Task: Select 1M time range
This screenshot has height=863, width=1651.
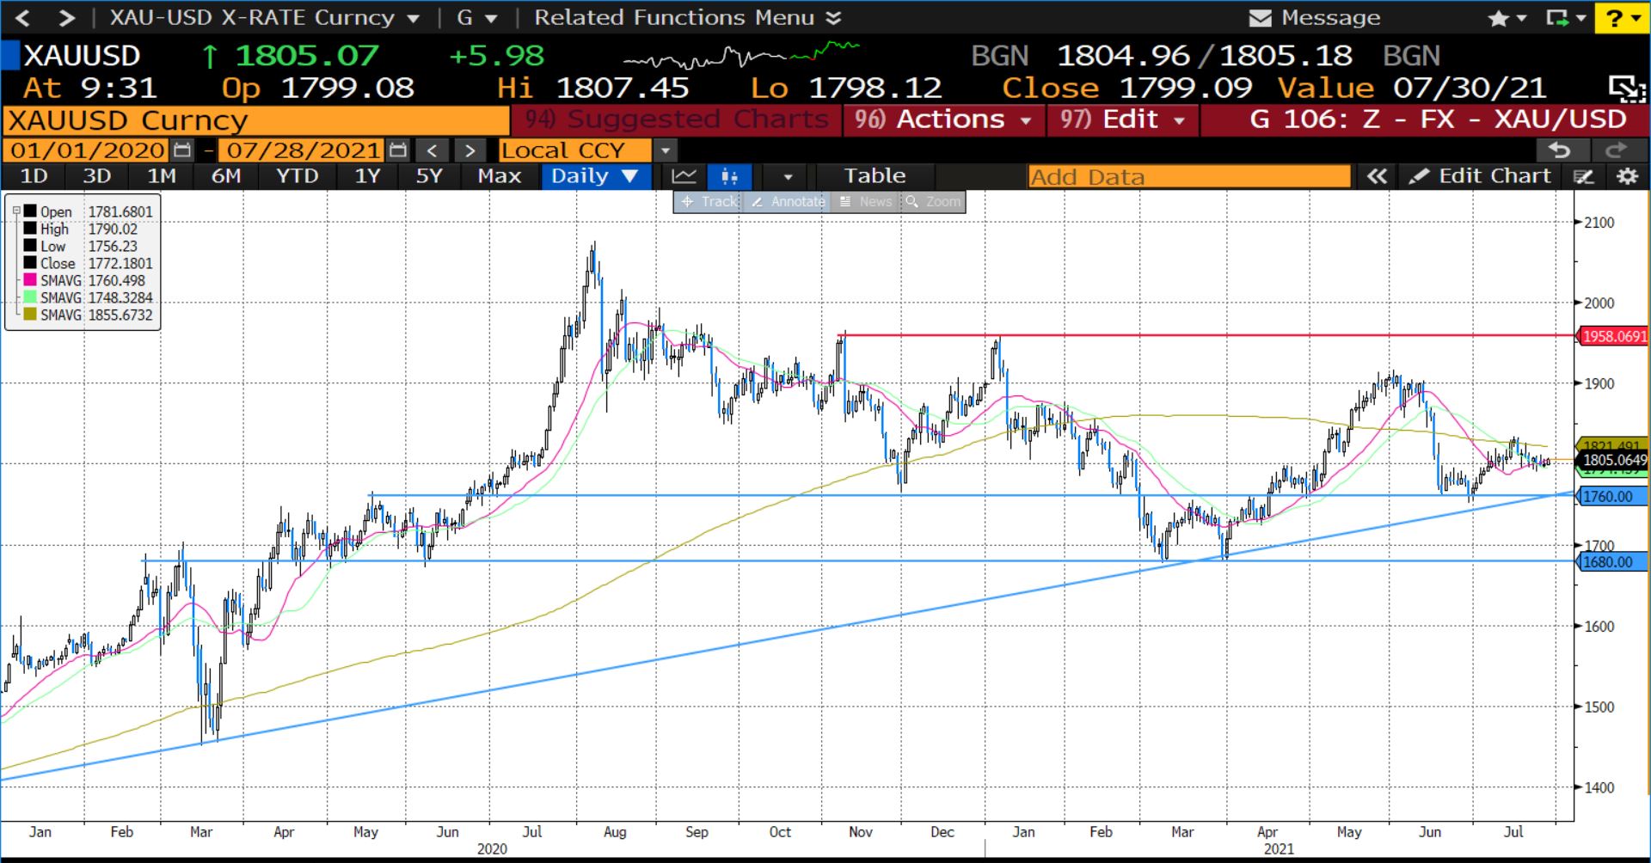Action: coord(162,176)
